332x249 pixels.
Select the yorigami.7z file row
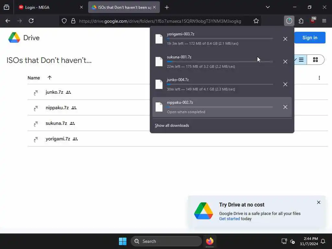click(177, 139)
